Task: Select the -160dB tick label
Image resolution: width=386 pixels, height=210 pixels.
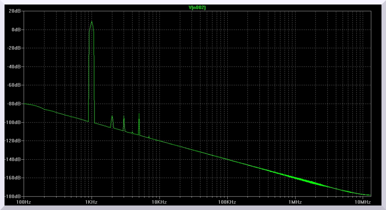Action: (x=13, y=178)
